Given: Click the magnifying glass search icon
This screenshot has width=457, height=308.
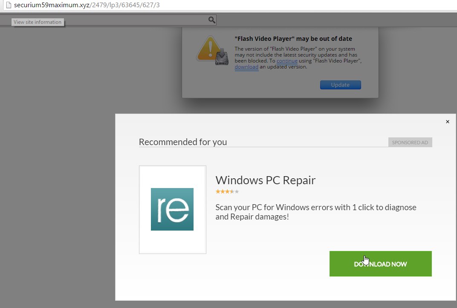Looking at the screenshot, I should pos(212,20).
